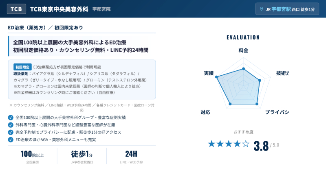The image size is (326, 170).
Task: Click the 24H LINE・WEB予約 stat
Action: (x=131, y=157)
